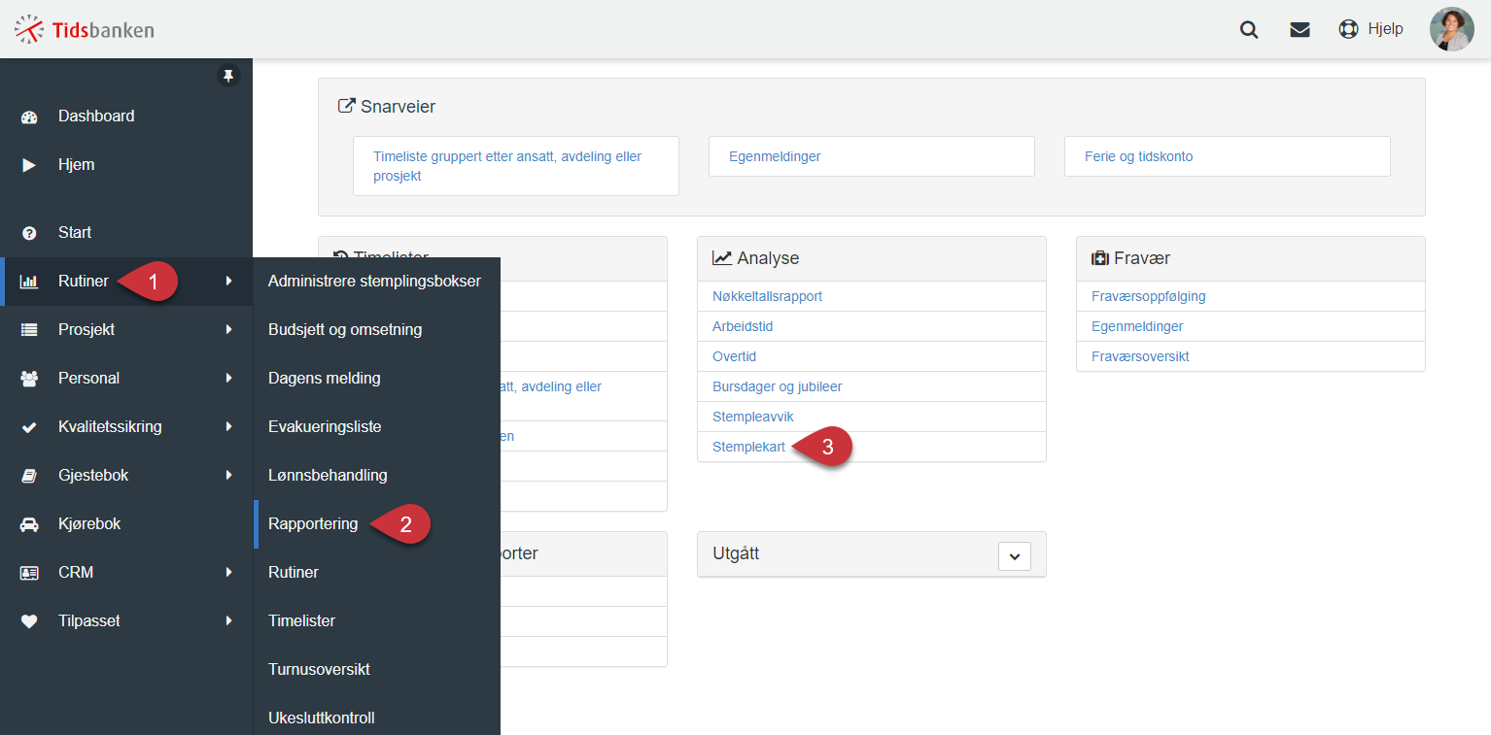The height and width of the screenshot is (735, 1491).
Task: Click the Prosjekt list icon
Action: [x=29, y=330]
